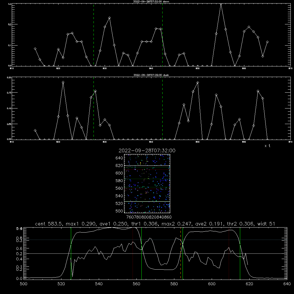Click the '500' label on bottom plot x-axis
294x294 pixels.
click(x=24, y=284)
